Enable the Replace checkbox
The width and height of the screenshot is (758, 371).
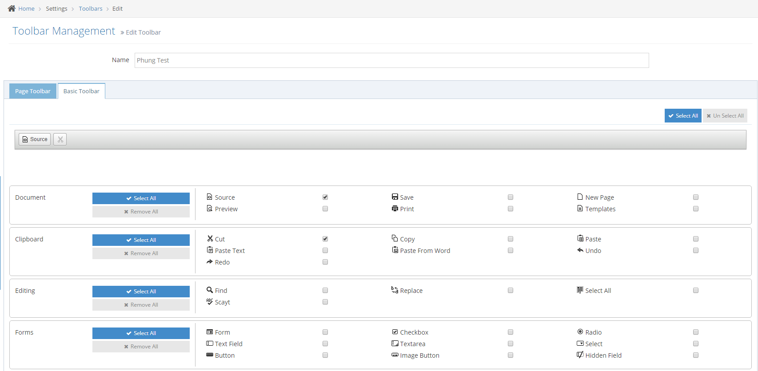511,290
